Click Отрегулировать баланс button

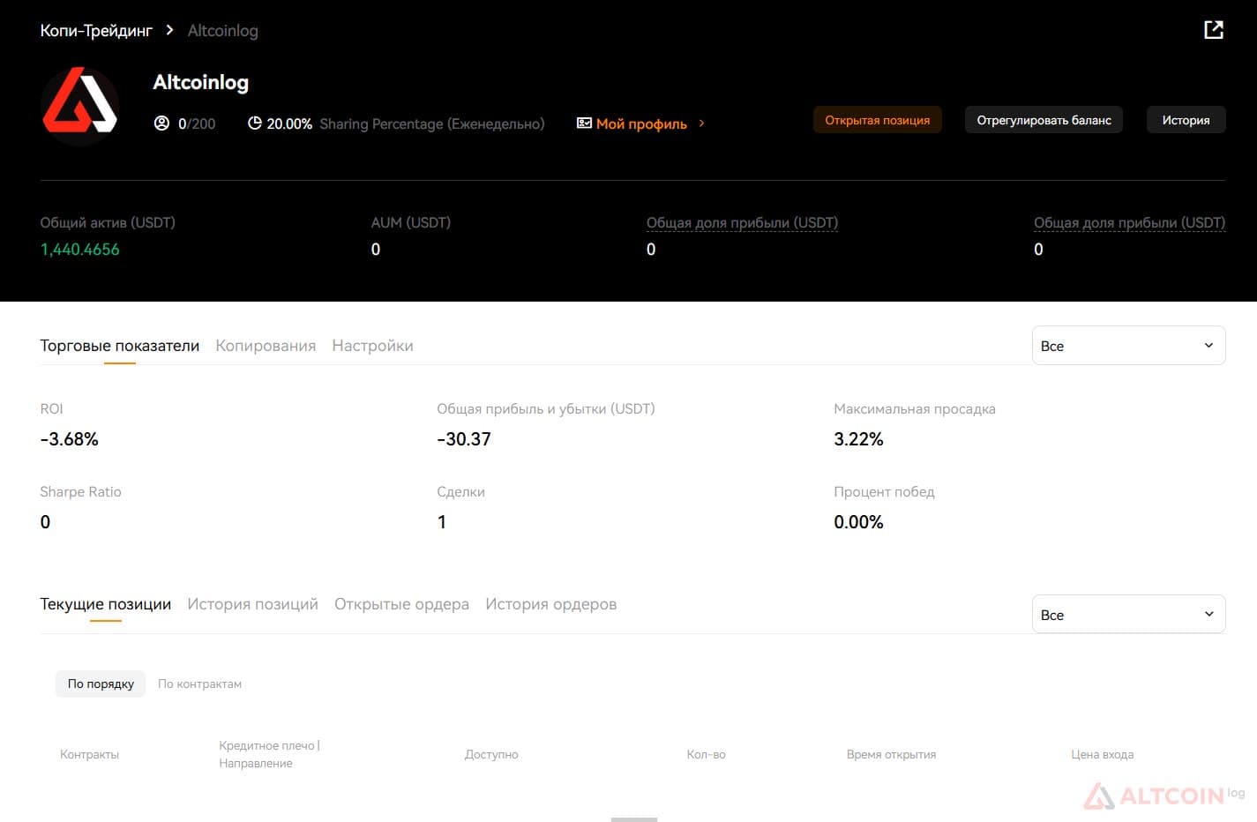(1044, 120)
